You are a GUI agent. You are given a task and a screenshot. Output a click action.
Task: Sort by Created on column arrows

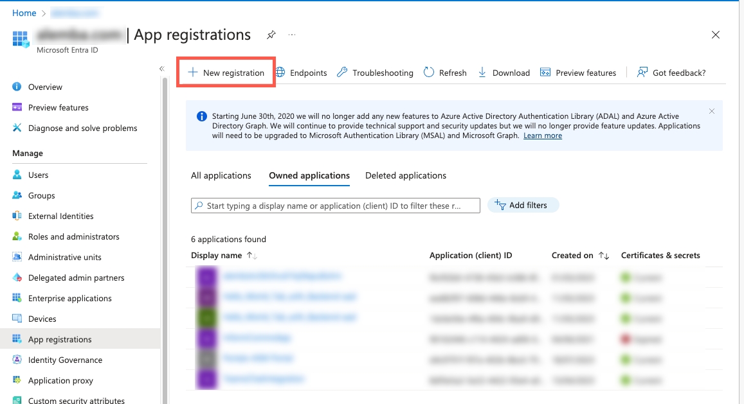tap(603, 256)
